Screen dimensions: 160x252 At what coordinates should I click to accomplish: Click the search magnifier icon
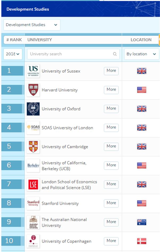115,54
